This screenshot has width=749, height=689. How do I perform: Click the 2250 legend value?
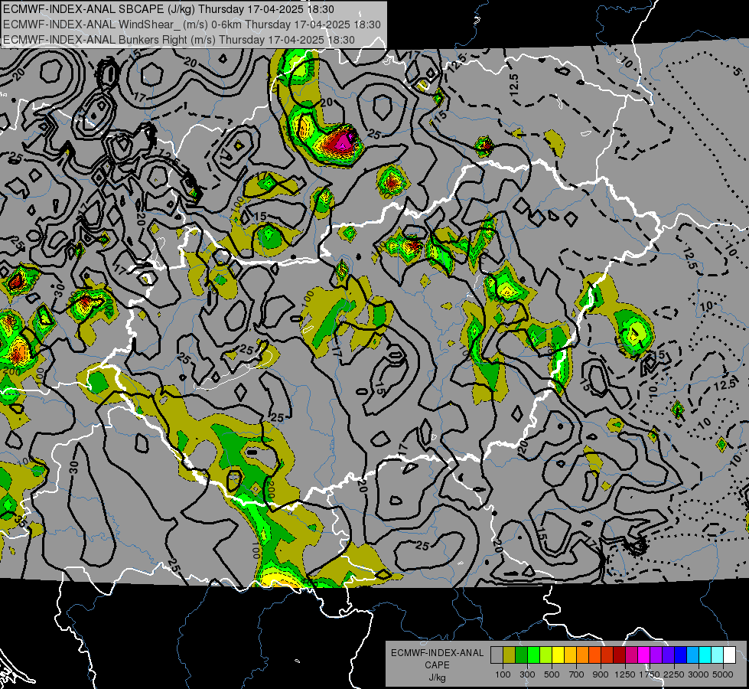675,674
